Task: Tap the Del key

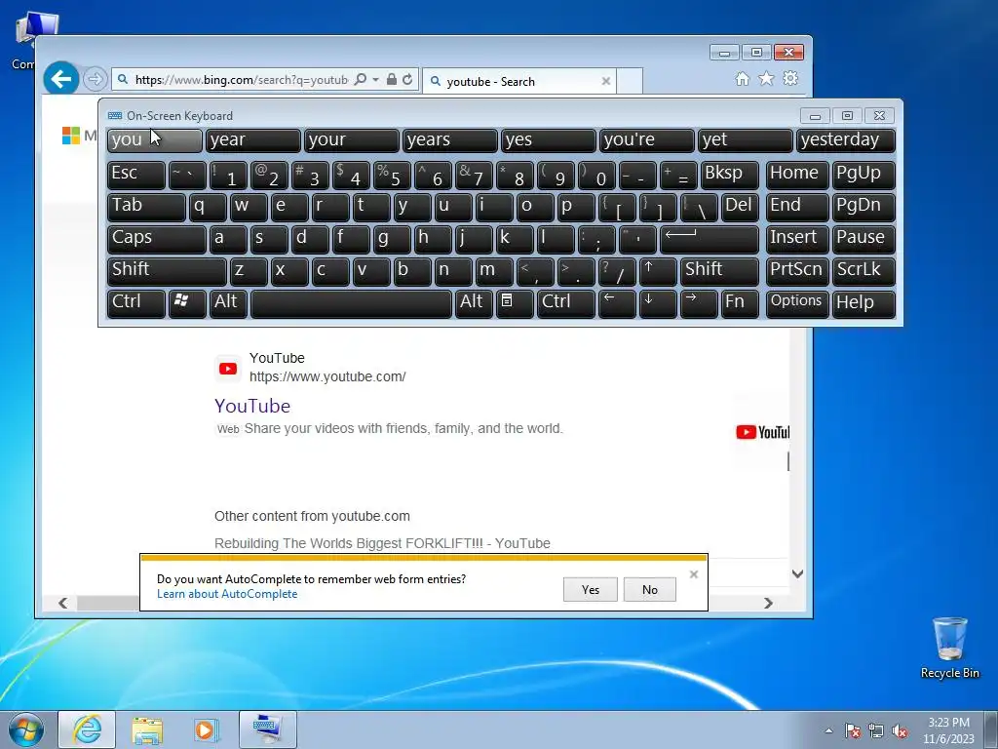Action: (741, 207)
